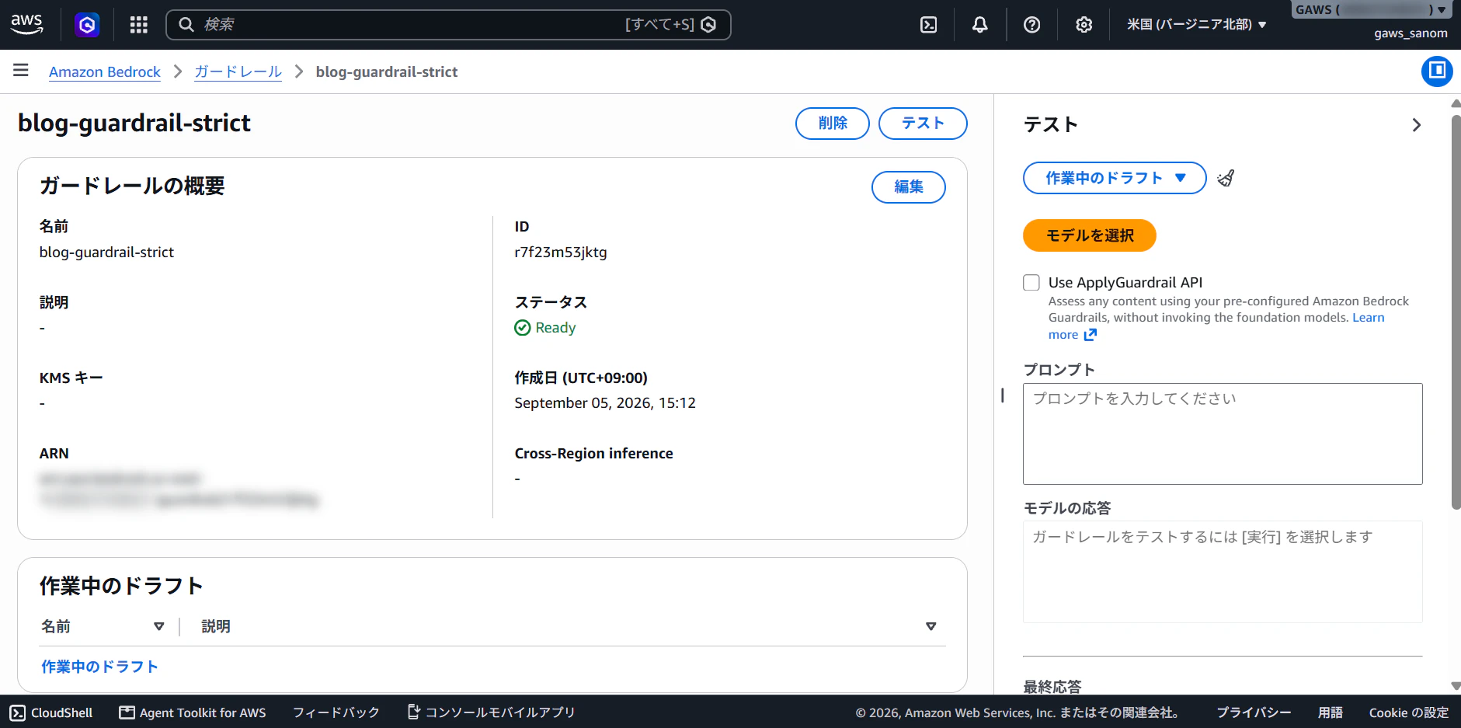The height and width of the screenshot is (728, 1461).
Task: Click the 削除 button
Action: pyautogui.click(x=833, y=124)
